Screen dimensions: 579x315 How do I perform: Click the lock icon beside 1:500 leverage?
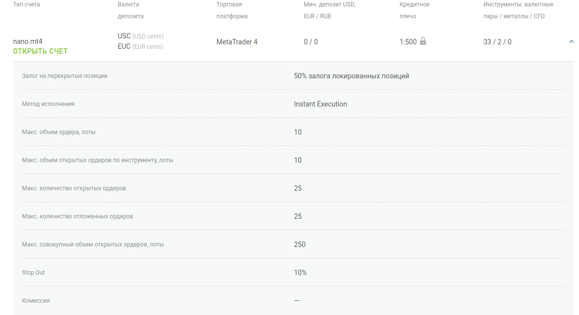tap(423, 41)
